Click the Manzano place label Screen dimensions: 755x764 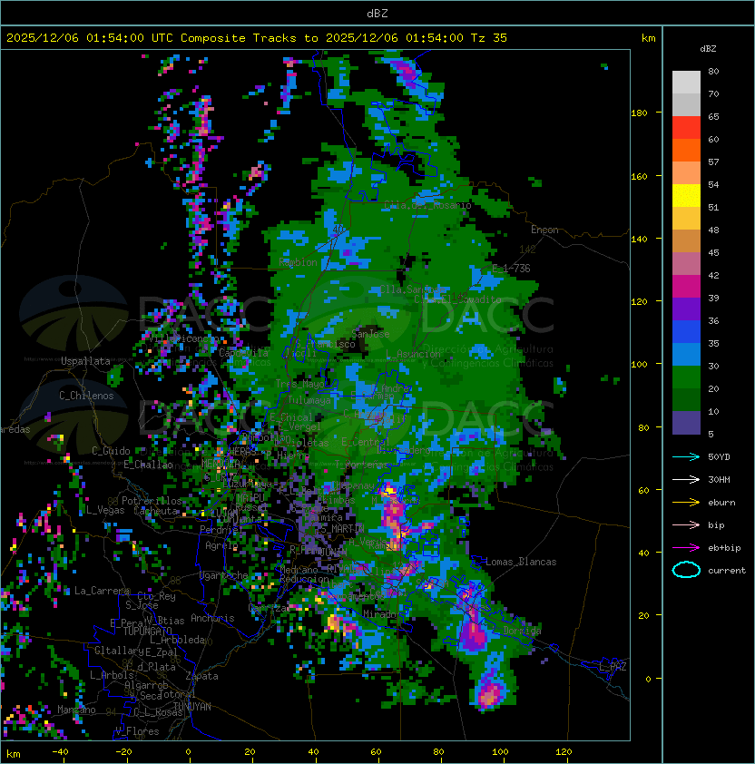[76, 710]
